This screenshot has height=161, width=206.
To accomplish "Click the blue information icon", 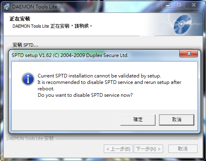I will pos(28,79).
